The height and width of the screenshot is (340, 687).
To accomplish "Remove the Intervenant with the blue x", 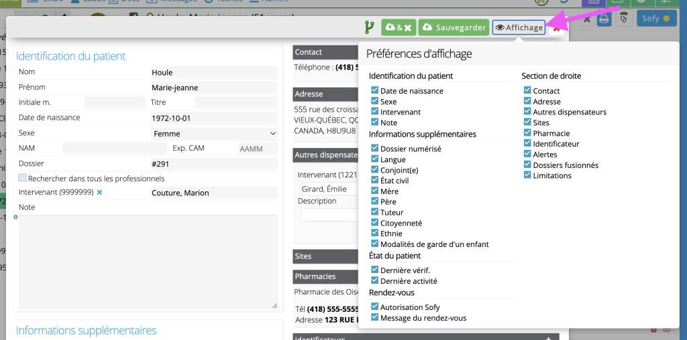I will (x=99, y=192).
